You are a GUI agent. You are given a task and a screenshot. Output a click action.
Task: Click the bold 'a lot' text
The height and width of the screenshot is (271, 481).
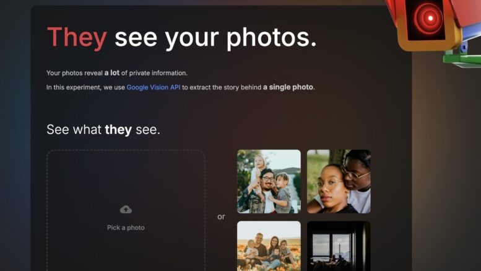tap(112, 73)
